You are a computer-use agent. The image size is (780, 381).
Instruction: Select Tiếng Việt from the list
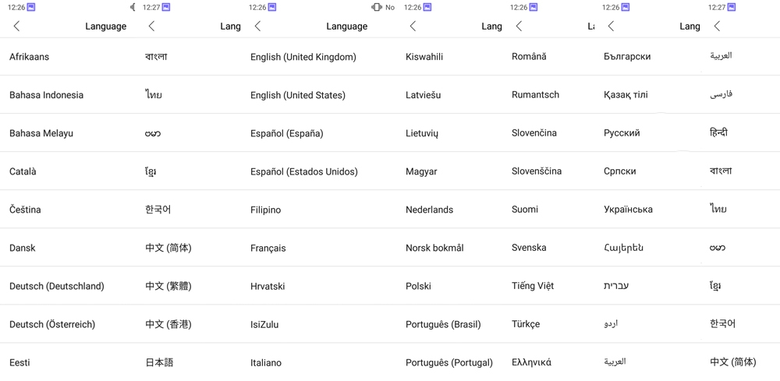point(533,286)
